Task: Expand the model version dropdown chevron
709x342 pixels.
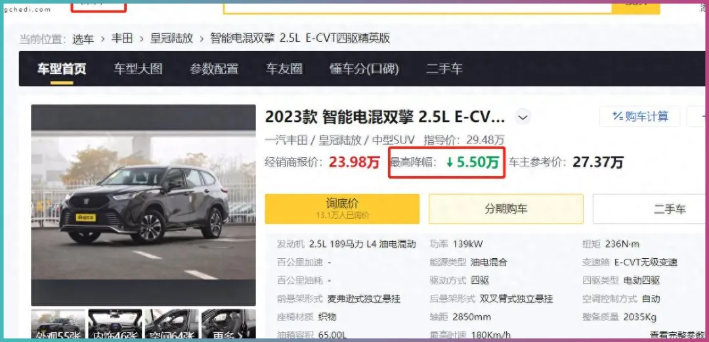Action: tap(523, 117)
